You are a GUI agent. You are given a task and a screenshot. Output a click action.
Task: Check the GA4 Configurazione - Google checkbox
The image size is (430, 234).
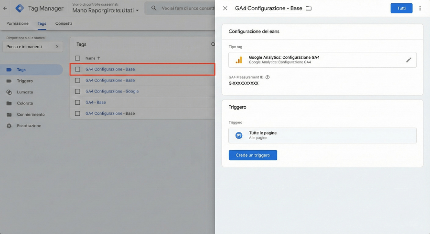pos(77,92)
